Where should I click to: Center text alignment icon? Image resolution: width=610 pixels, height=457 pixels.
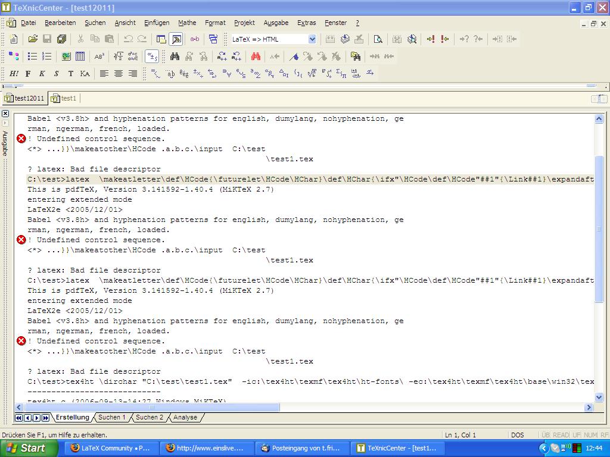point(119,73)
